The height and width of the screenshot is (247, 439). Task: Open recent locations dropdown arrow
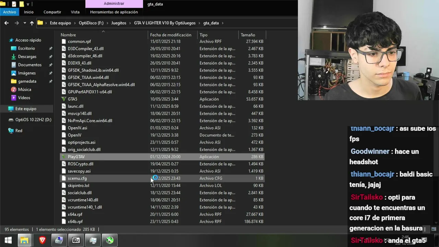25,23
